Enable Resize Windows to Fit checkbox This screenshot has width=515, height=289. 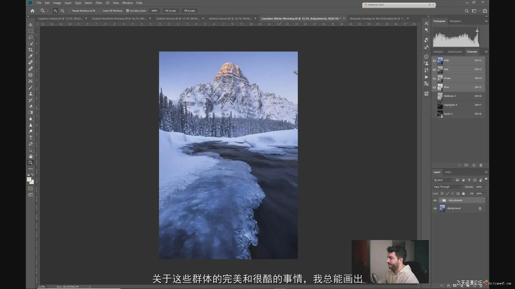tap(70, 11)
